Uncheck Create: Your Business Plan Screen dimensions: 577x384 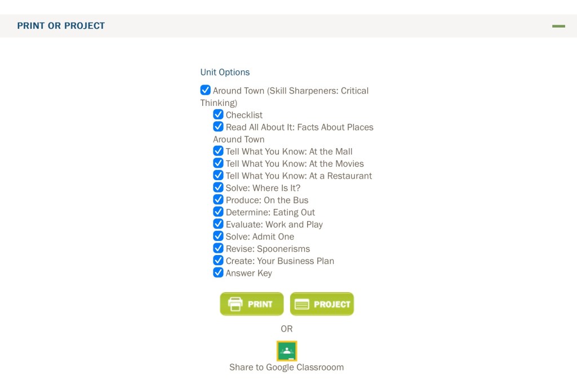218,260
